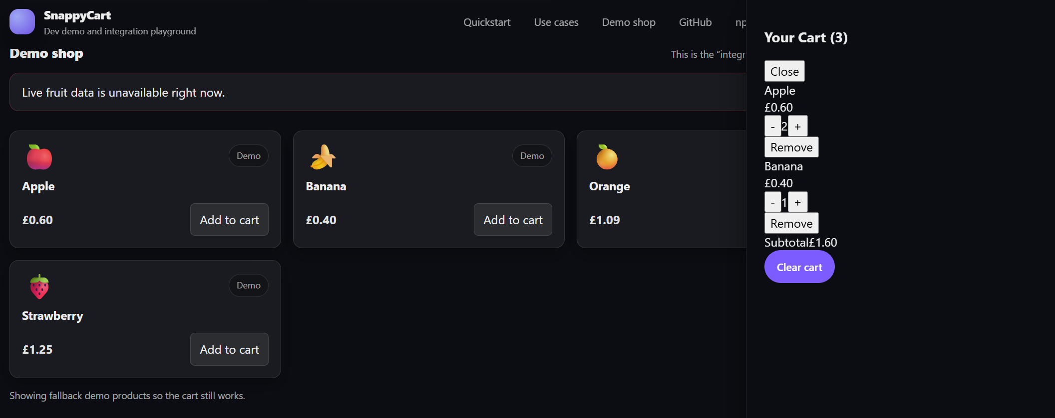The width and height of the screenshot is (1055, 418).
Task: Click the strawberry fruit emoji icon
Action: click(x=39, y=286)
